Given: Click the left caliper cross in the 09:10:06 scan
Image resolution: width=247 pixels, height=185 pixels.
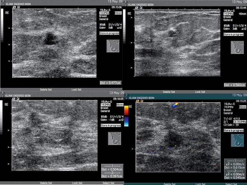Looking at the screenshot, I should (x=44, y=39).
